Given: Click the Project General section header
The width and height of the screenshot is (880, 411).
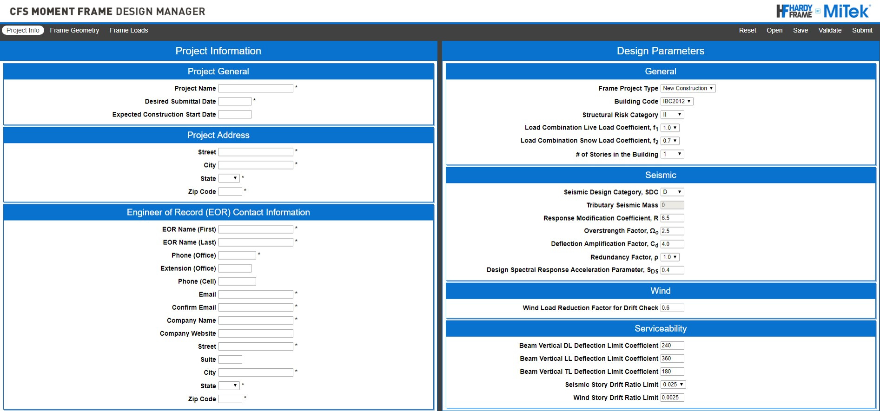Looking at the screenshot, I should (x=218, y=72).
